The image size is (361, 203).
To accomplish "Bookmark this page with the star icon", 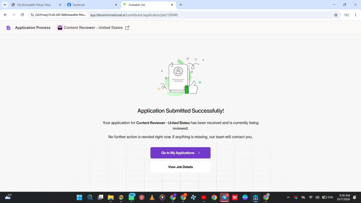I will click(x=336, y=15).
